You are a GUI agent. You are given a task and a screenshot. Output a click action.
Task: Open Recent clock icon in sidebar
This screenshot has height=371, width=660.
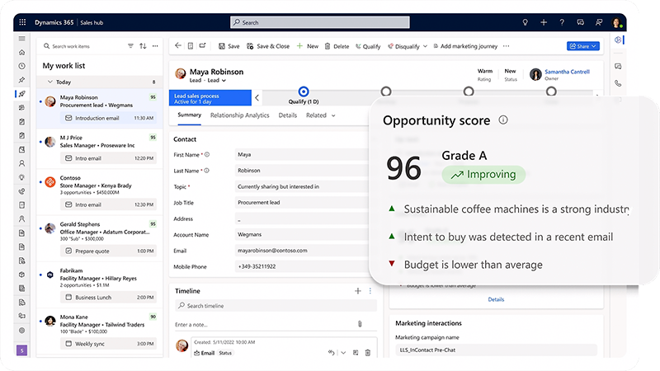click(x=22, y=66)
